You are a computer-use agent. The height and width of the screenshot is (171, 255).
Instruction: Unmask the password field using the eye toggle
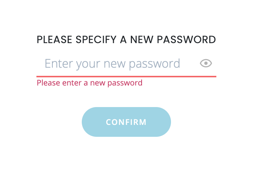(x=206, y=64)
